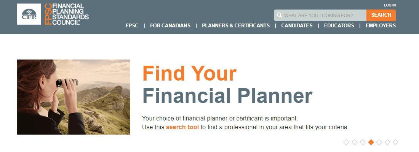Follow the orange 'search tool' link

point(182,127)
